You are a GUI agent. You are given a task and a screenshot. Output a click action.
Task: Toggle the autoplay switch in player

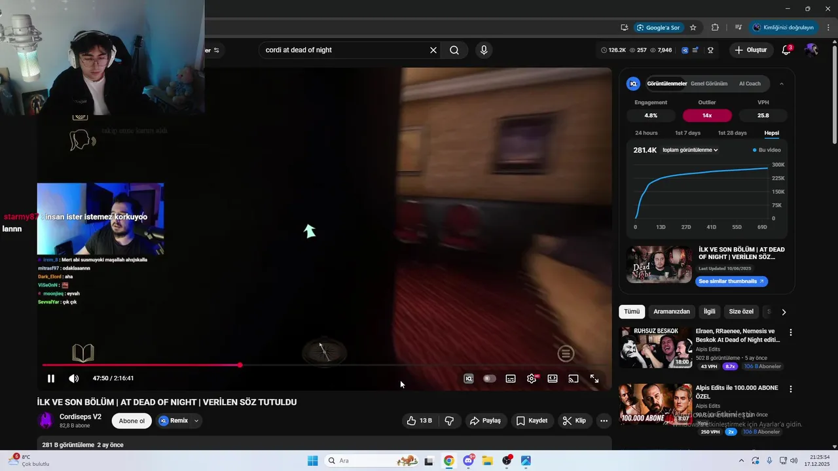(490, 379)
